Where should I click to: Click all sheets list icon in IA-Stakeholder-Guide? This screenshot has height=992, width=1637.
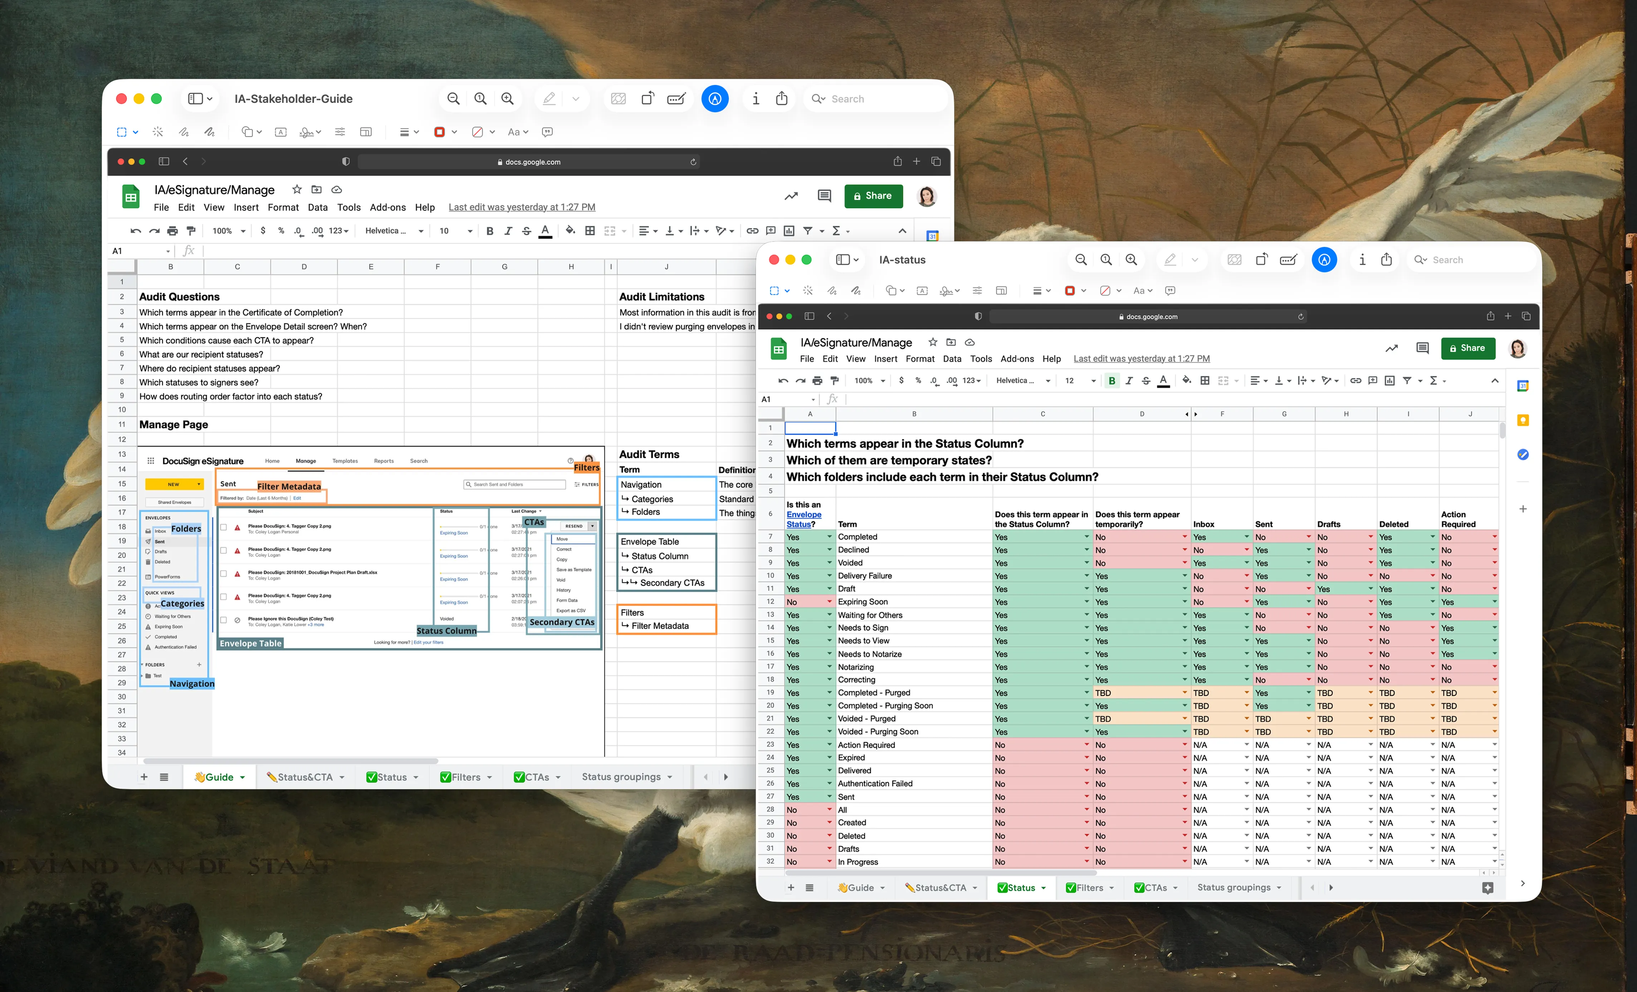tap(164, 777)
